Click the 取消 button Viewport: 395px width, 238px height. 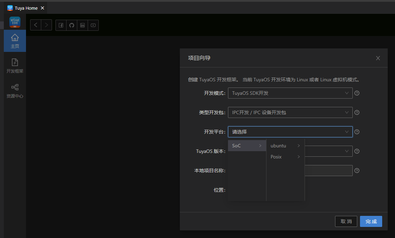346,221
